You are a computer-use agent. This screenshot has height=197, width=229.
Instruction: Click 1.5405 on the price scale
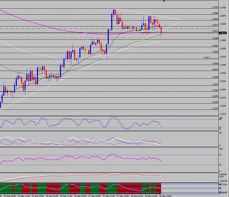coord(223,90)
